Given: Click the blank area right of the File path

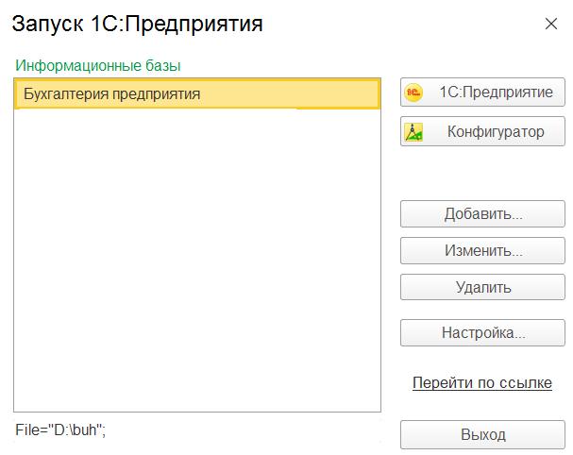Looking at the screenshot, I should (255, 430).
